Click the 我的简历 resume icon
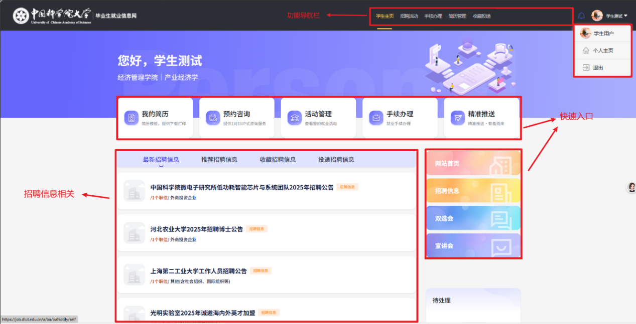The height and width of the screenshot is (324, 636). click(x=131, y=118)
